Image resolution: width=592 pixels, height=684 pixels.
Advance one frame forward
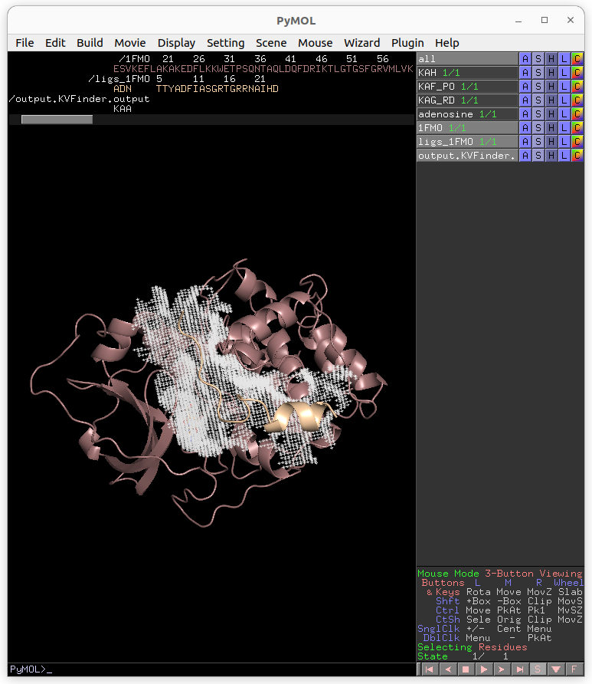click(x=502, y=669)
